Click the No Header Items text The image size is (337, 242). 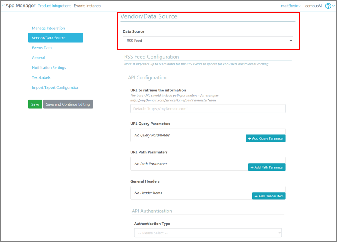coord(148,193)
